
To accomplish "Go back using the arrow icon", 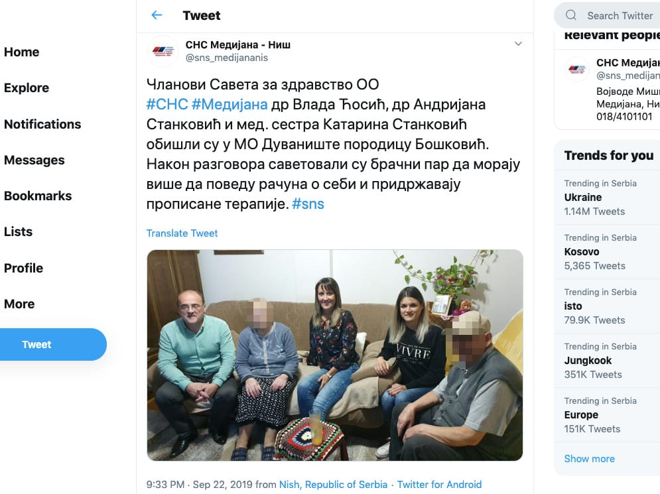I will point(157,15).
